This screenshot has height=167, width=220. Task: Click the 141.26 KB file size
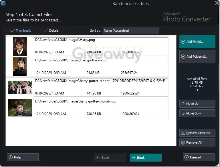tap(94, 93)
